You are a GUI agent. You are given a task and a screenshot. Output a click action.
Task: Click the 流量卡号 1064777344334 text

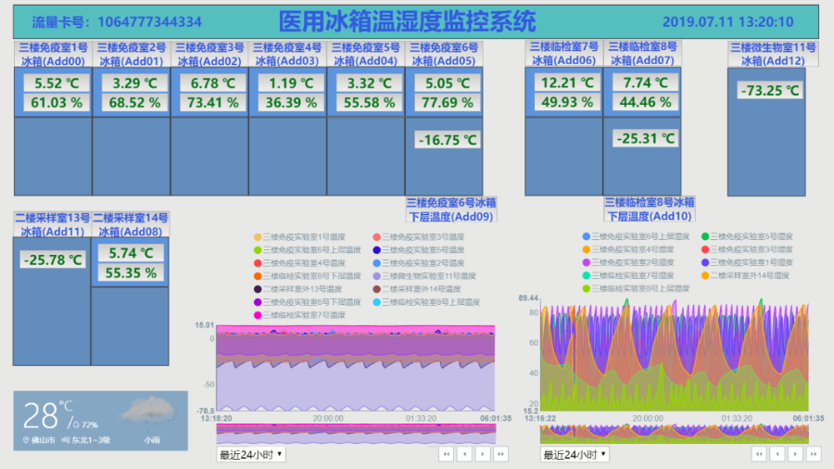click(117, 22)
